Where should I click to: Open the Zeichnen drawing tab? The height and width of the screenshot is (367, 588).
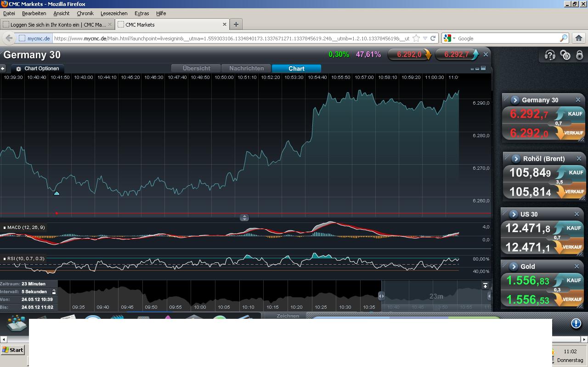[288, 316]
